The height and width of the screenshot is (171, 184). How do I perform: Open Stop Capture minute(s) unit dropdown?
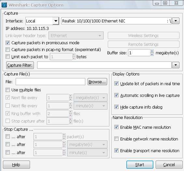(87, 152)
